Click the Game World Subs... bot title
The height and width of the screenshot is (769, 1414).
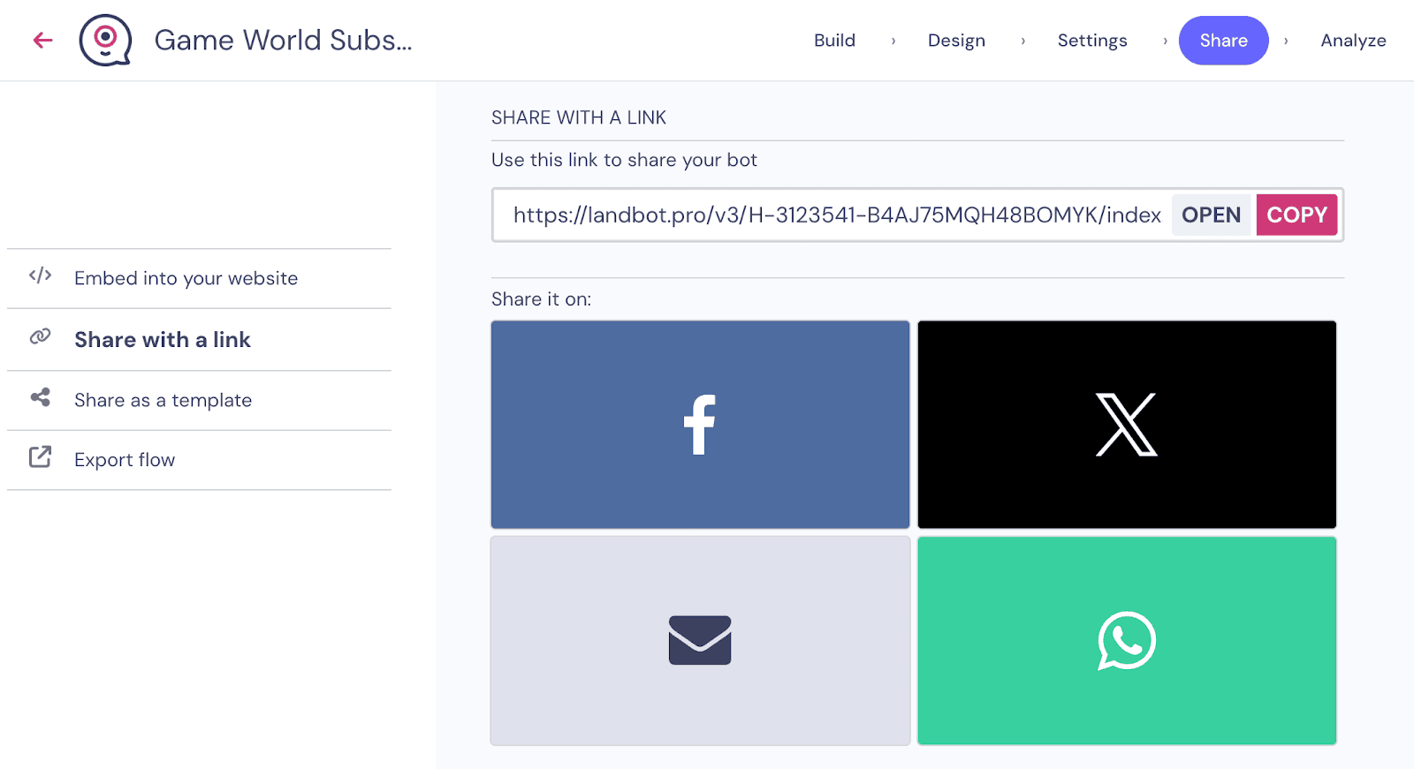click(x=283, y=41)
